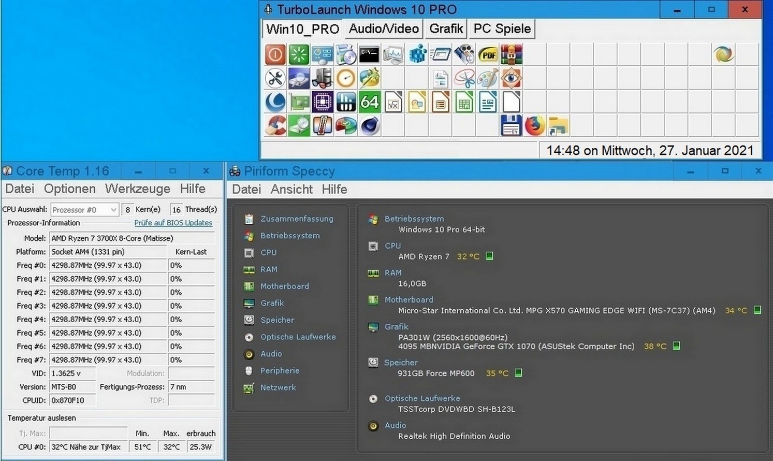Open the Paint palette icon
This screenshot has height=461, width=773.
pos(488,78)
